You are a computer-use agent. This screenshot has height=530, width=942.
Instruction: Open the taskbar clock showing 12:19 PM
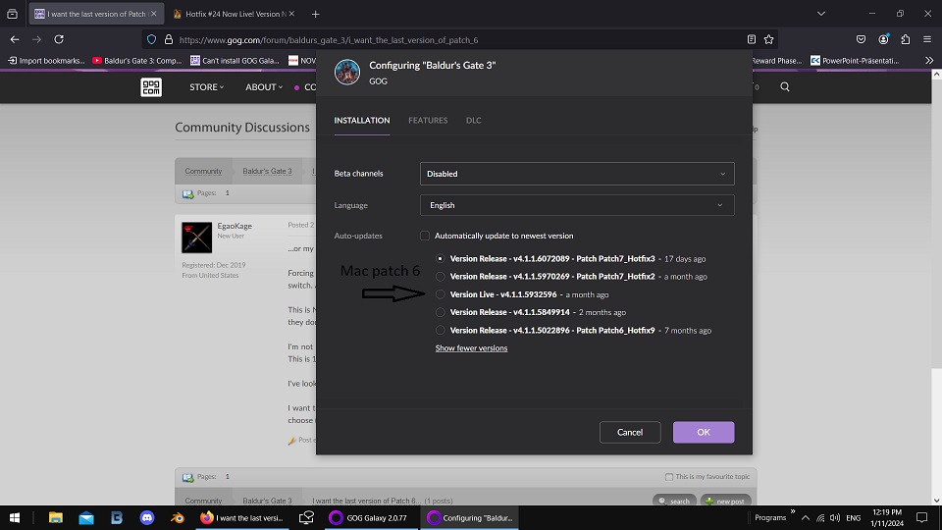coord(887,517)
